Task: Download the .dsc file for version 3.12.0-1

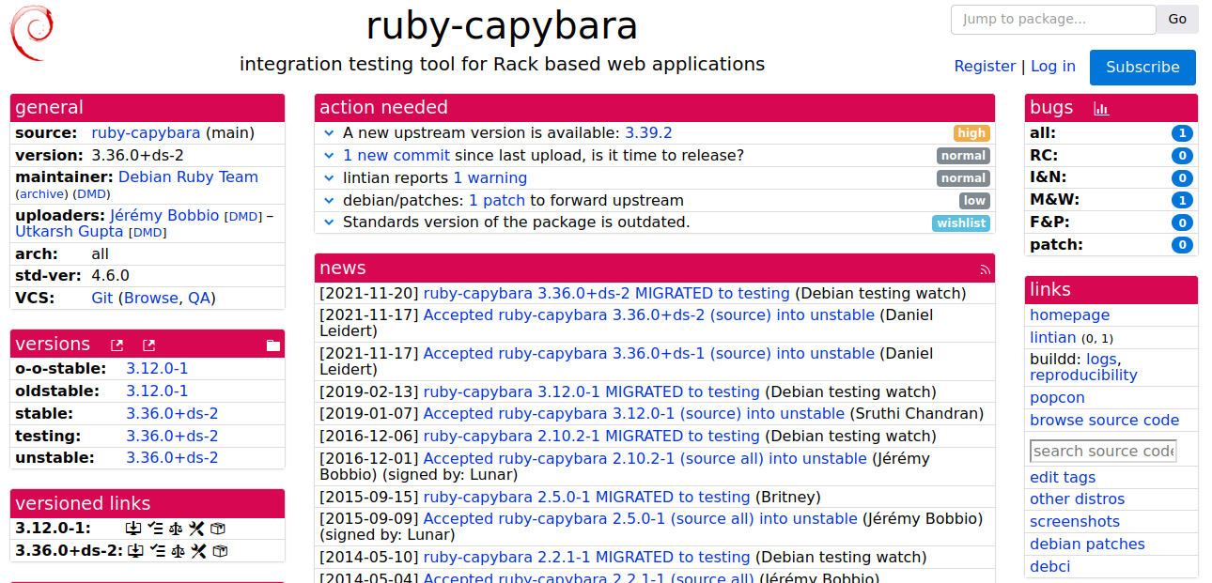Action: pyautogui.click(x=134, y=529)
